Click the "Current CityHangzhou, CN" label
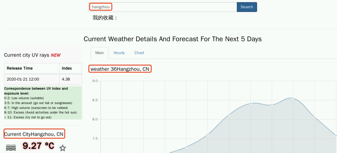The image size is (337, 153). click(34, 134)
